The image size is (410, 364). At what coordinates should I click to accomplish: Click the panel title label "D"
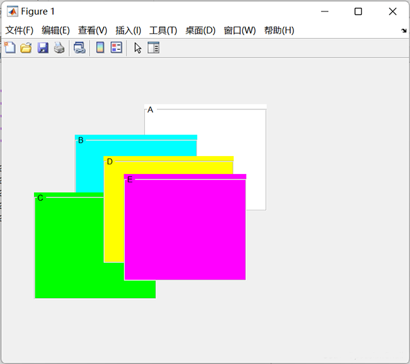point(110,162)
